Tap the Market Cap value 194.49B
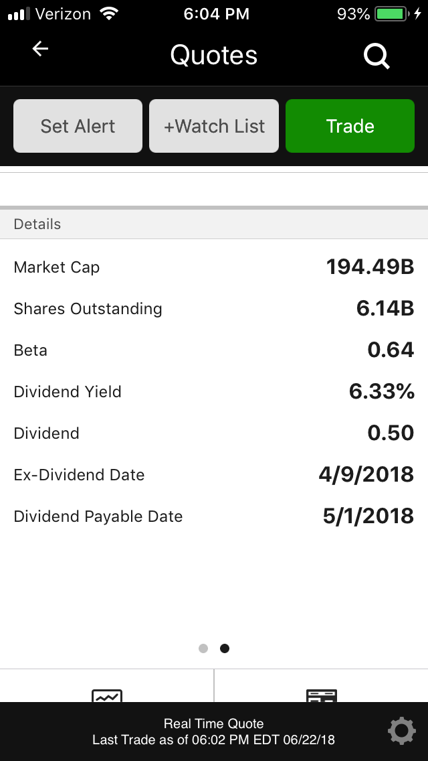Image resolution: width=428 pixels, height=761 pixels. click(370, 267)
